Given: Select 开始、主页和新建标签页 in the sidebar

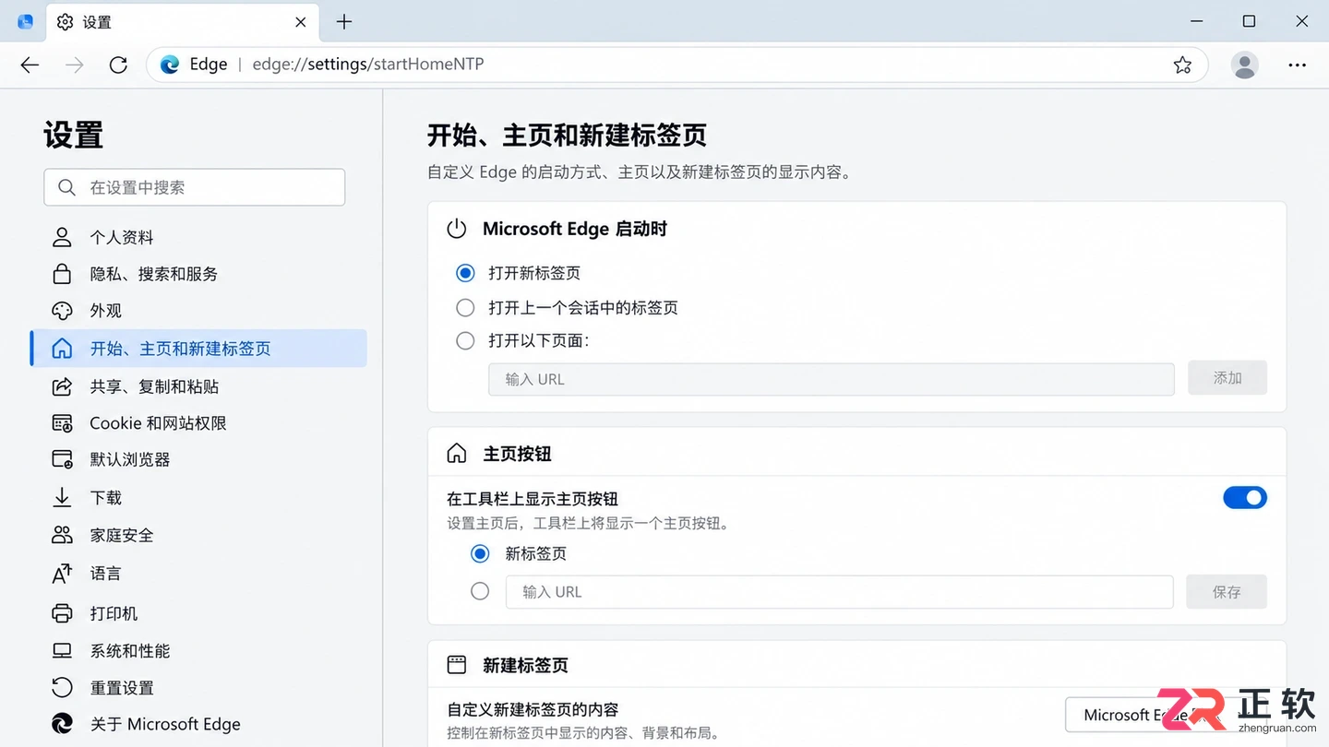Looking at the screenshot, I should tap(198, 349).
